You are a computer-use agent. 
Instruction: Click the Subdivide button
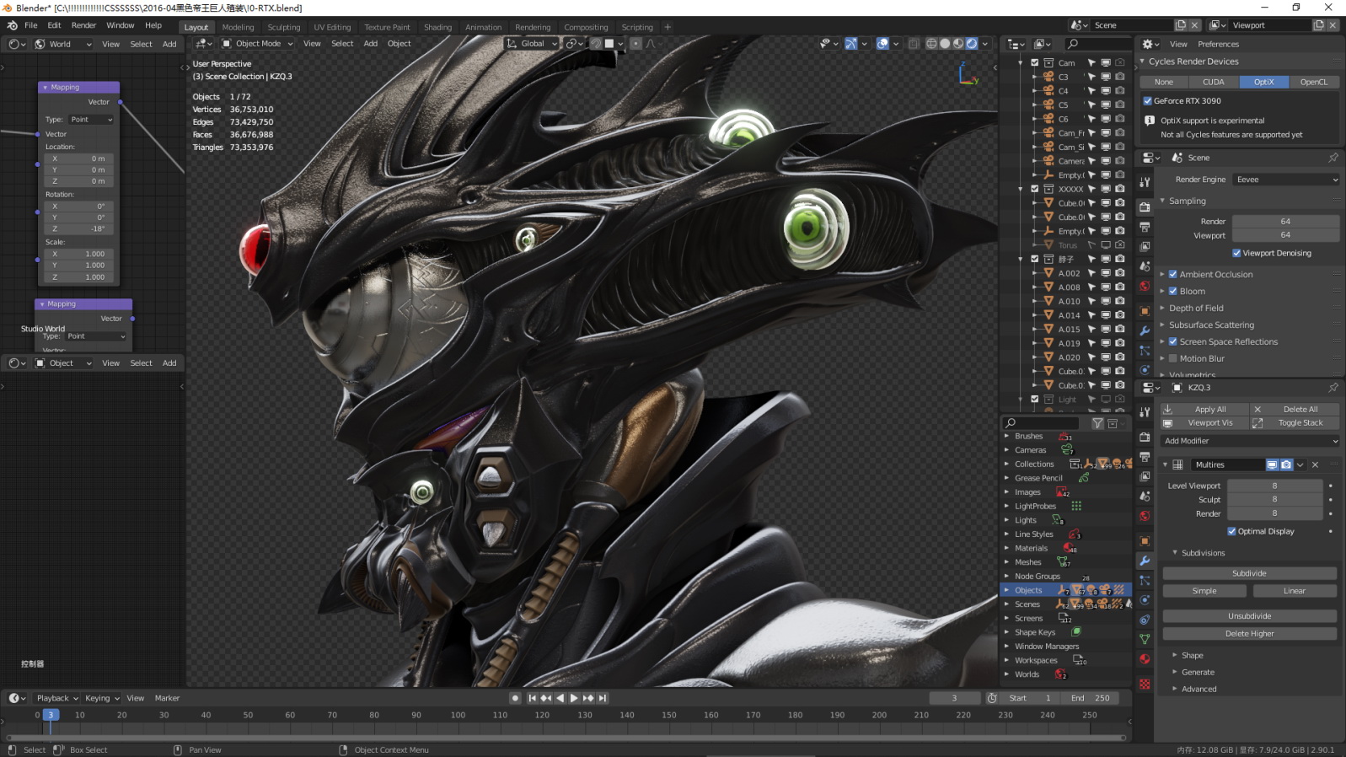tap(1249, 573)
